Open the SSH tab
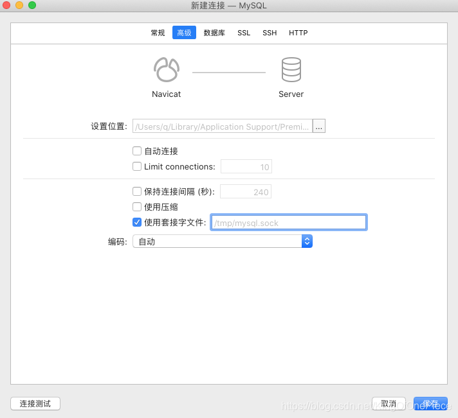458x418 pixels. tap(270, 33)
